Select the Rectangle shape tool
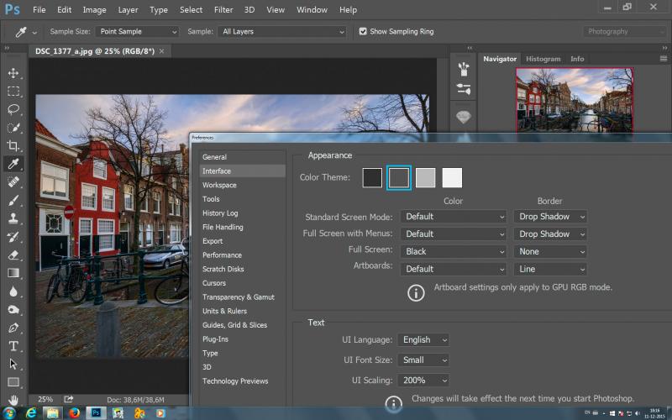672x420 pixels. (x=13, y=382)
